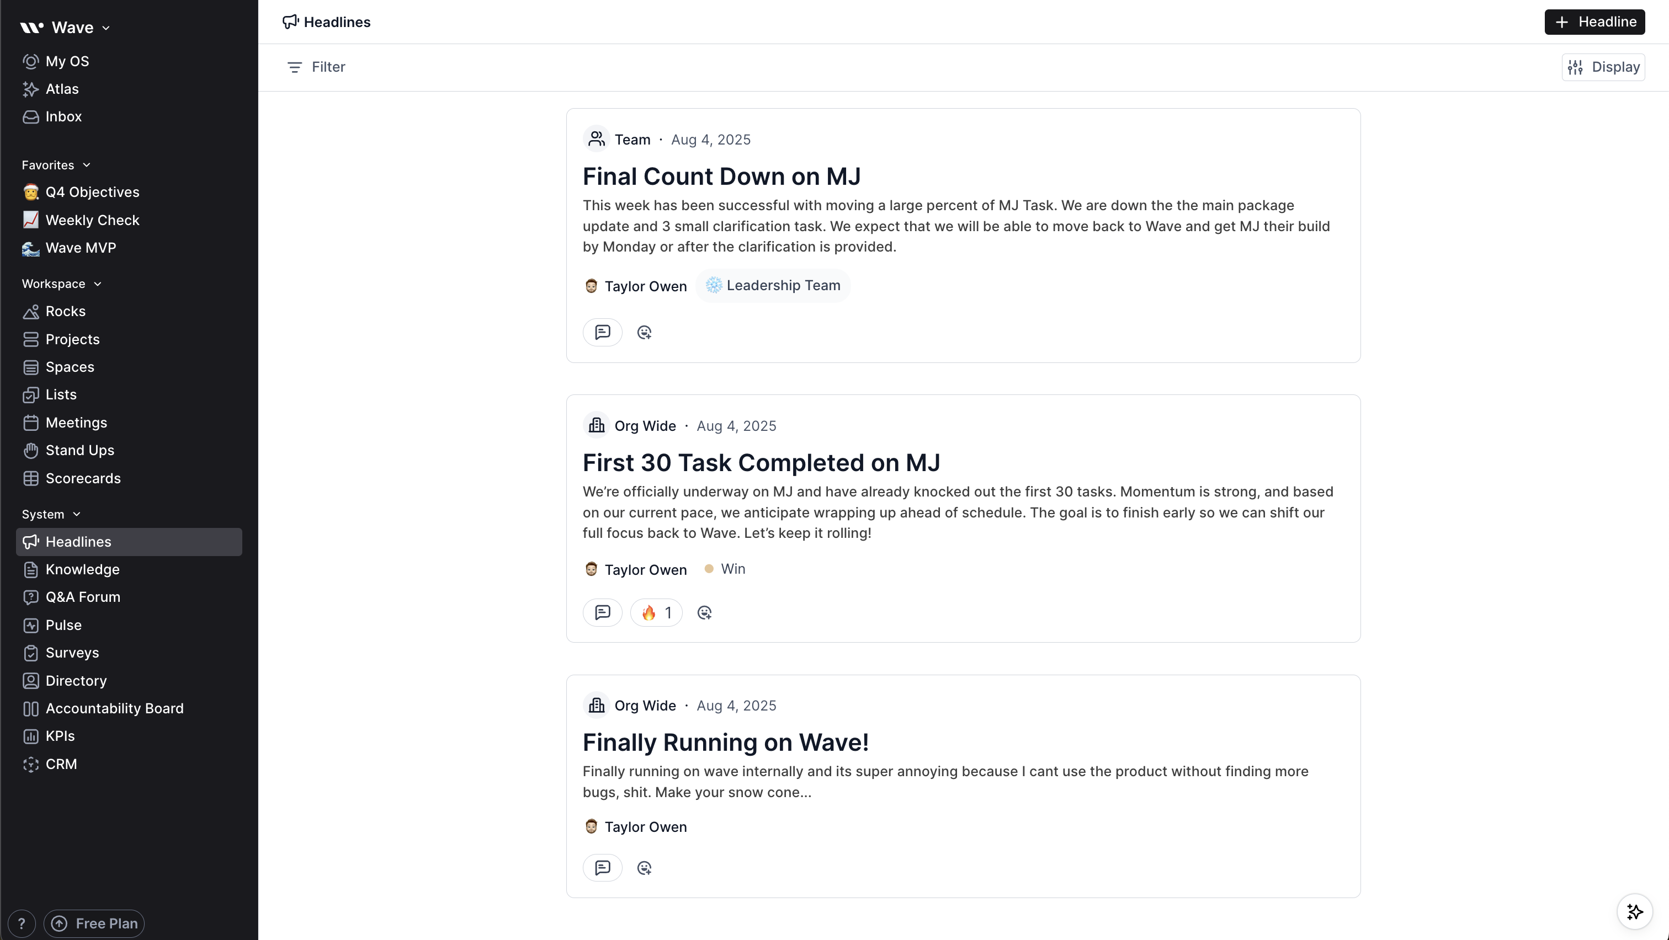1669x940 pixels.
Task: Click Taylor Owen's avatar on the last post
Action: [x=590, y=827]
